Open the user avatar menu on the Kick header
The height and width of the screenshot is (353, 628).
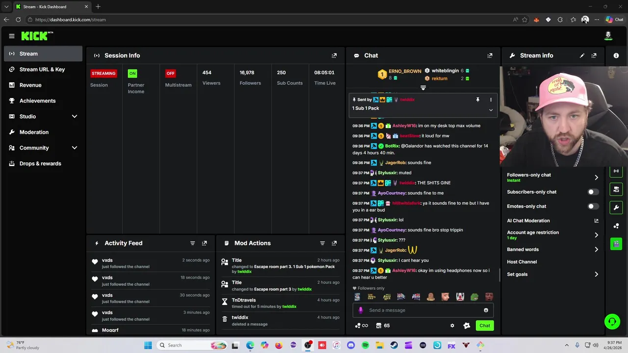(608, 36)
